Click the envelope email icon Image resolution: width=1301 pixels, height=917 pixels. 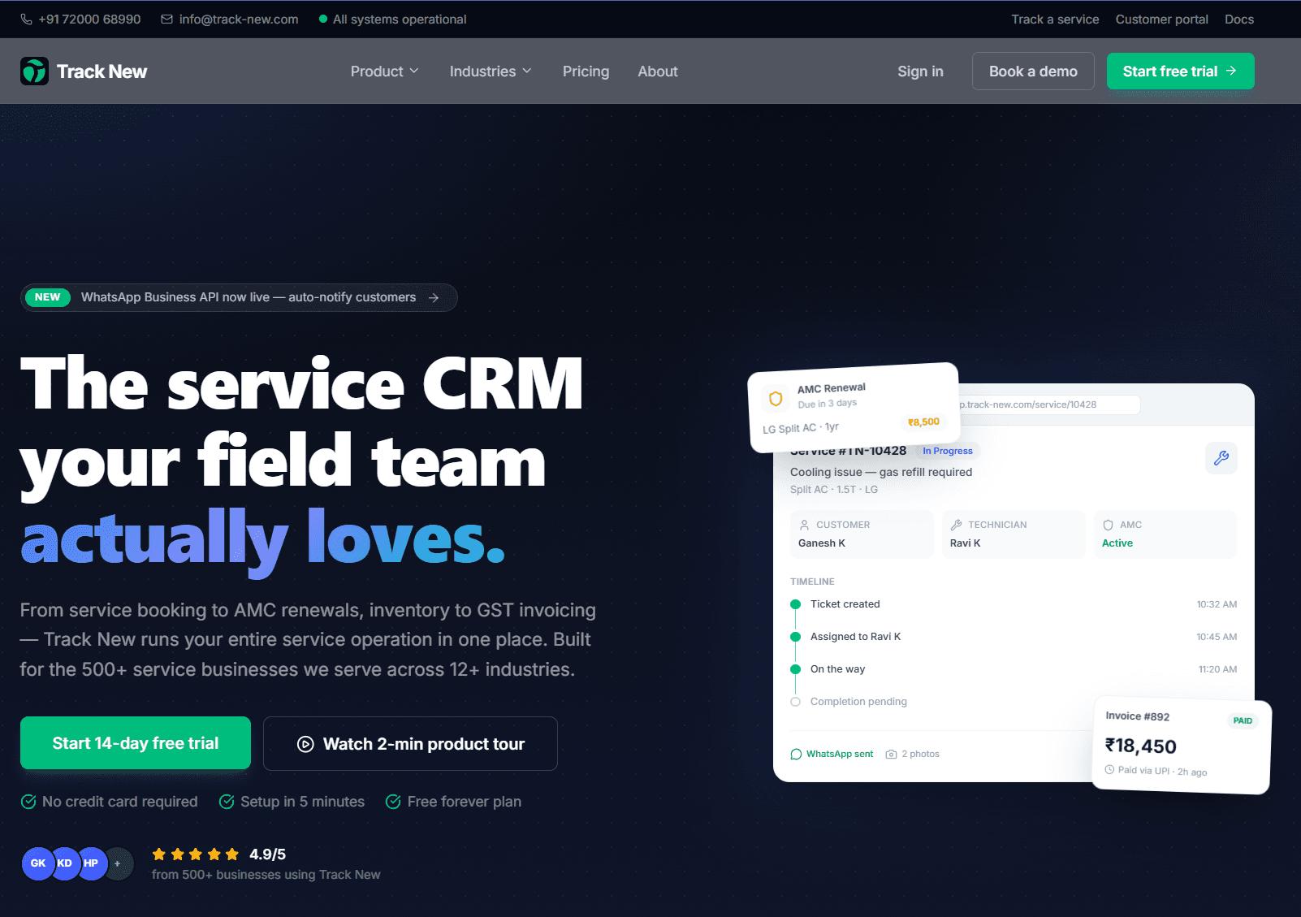tap(166, 19)
